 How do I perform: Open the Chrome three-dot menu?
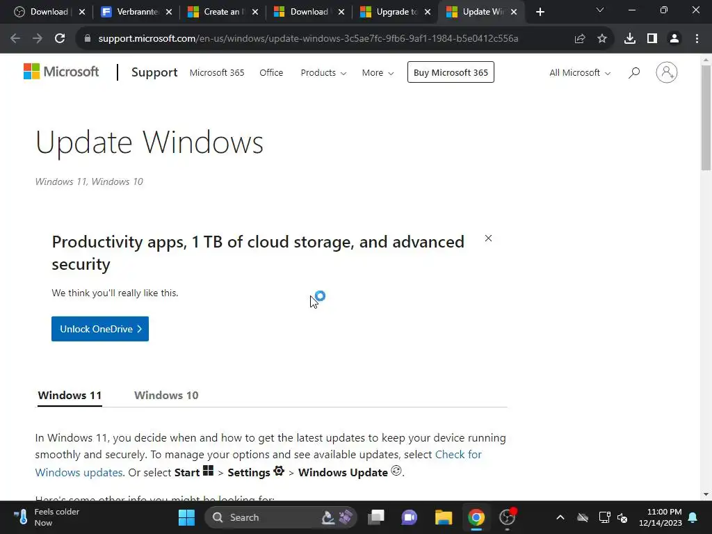[697, 39]
